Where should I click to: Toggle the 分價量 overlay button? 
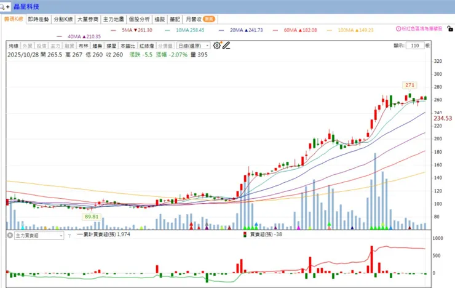(165, 46)
